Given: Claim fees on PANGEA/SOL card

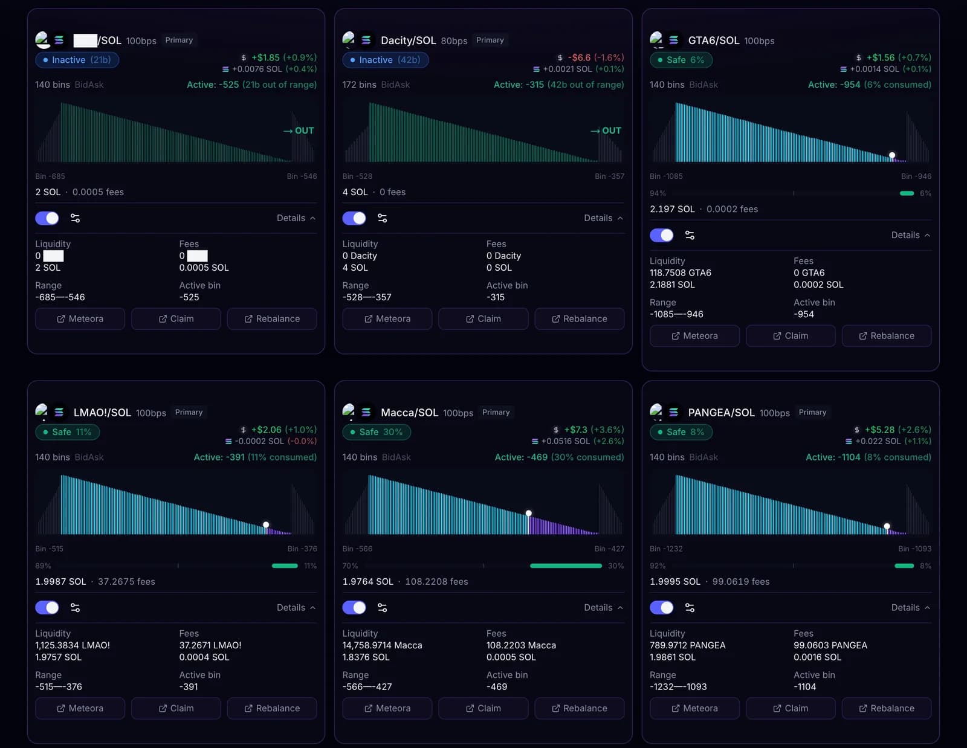Looking at the screenshot, I should [791, 708].
